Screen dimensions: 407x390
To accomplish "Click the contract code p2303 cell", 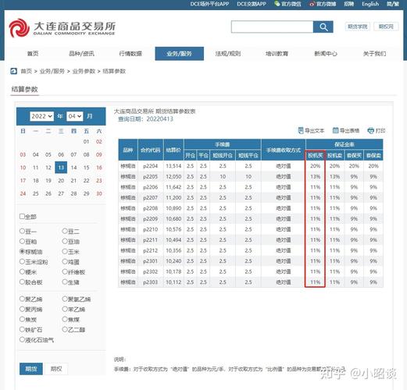I will point(151,282).
